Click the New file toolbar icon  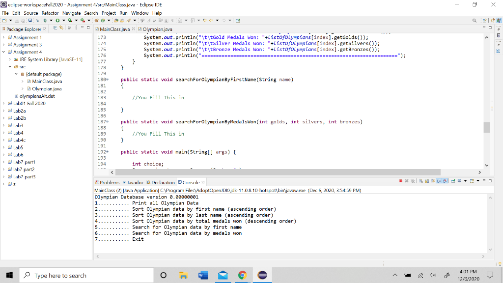tap(4, 21)
